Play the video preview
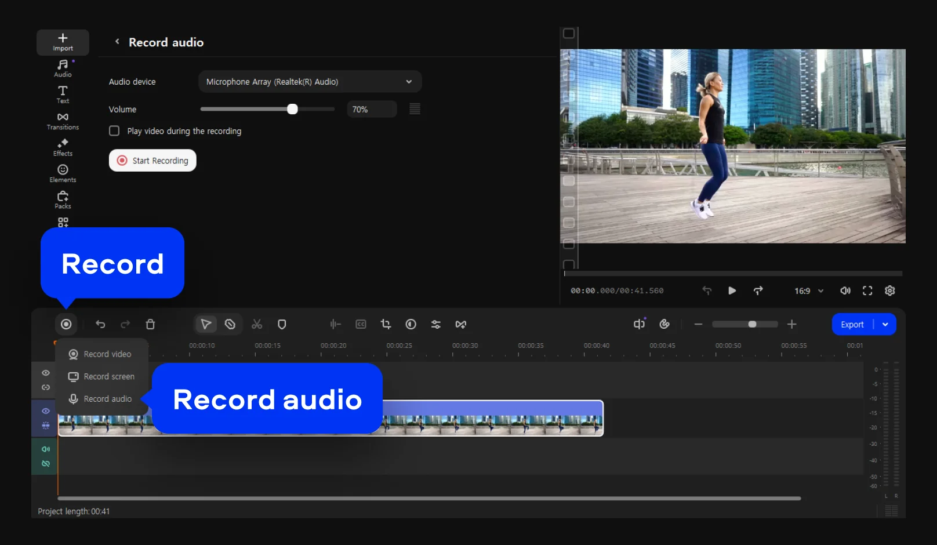The width and height of the screenshot is (937, 545). pyautogui.click(x=732, y=290)
